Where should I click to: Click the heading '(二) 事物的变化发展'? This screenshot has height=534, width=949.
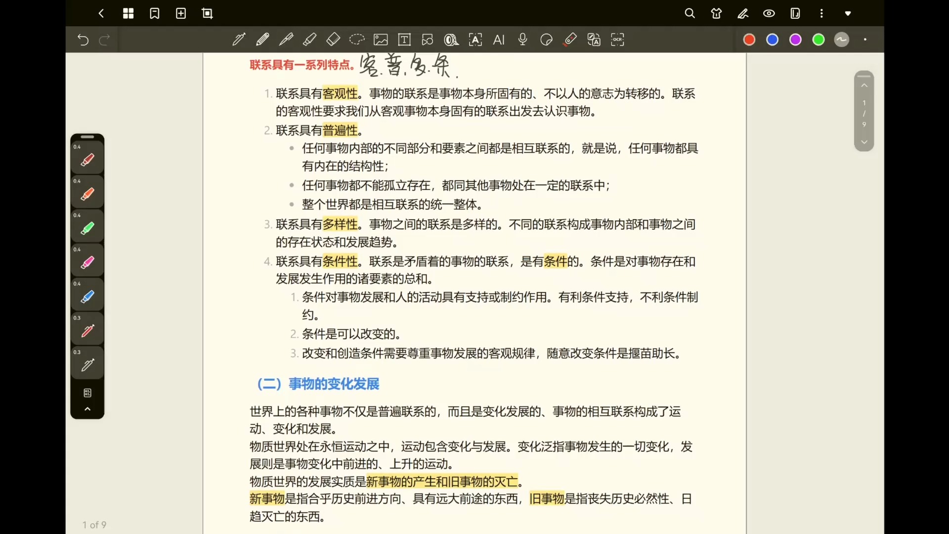point(318,384)
